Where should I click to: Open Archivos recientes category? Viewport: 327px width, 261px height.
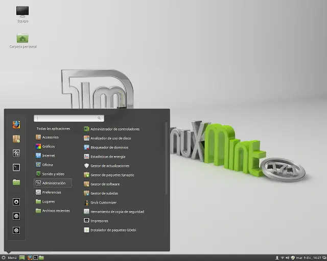click(53, 211)
